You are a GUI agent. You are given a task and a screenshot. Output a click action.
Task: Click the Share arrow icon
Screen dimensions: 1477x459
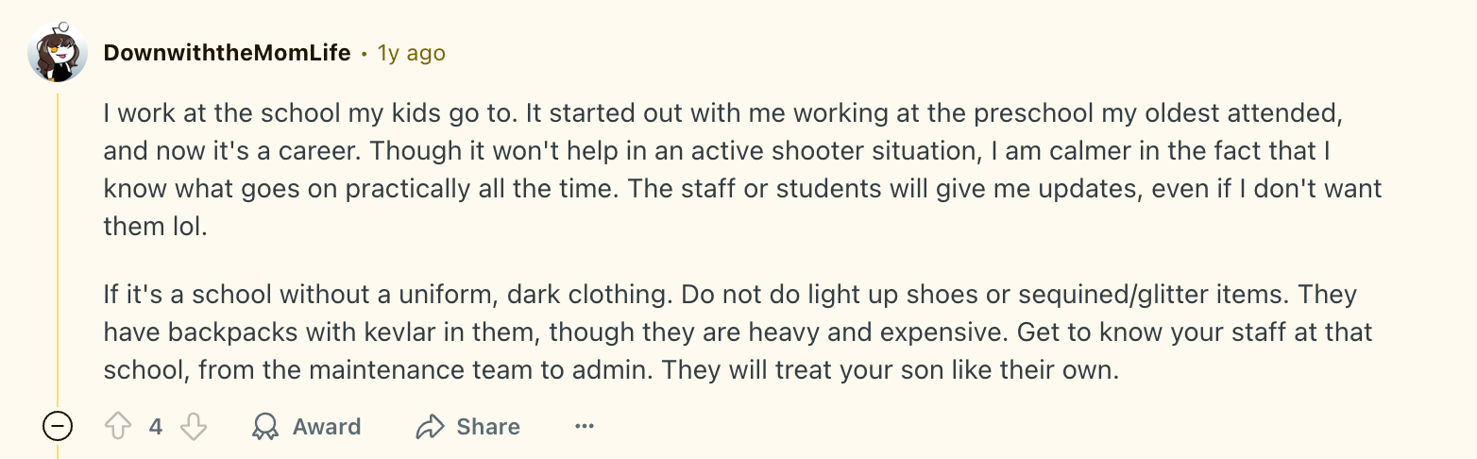click(430, 427)
